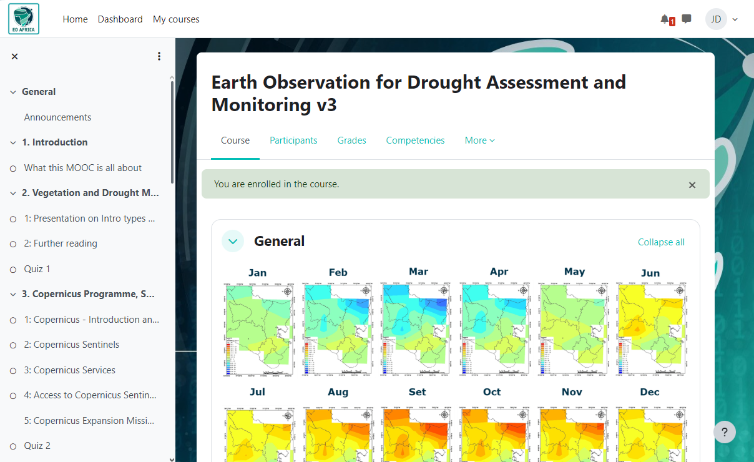Click the General heading in course index
The height and width of the screenshot is (462, 754).
click(39, 92)
